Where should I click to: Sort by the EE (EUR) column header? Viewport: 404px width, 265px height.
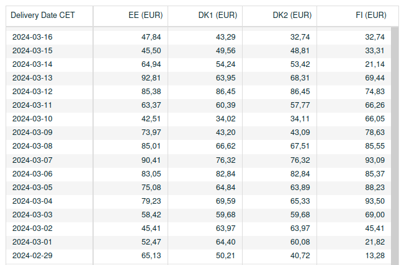130,15
